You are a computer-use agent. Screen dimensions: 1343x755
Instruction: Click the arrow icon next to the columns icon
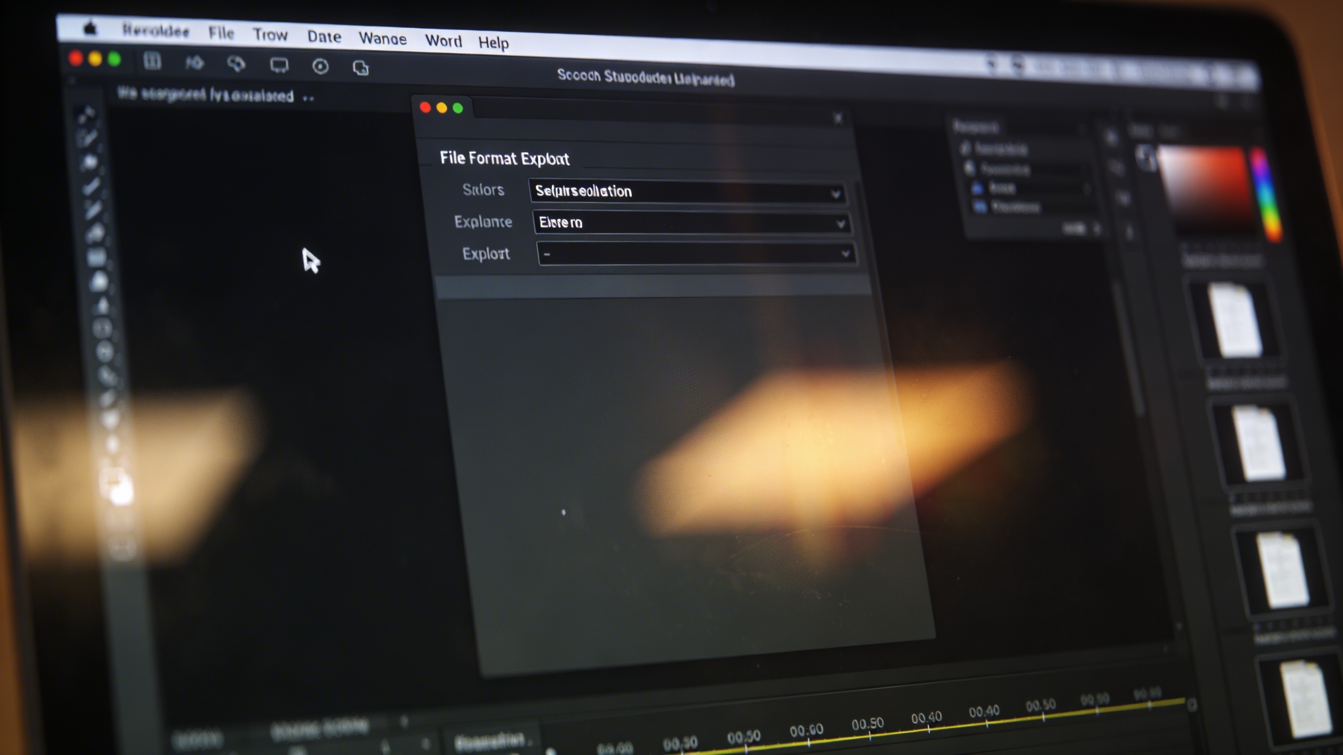194,63
